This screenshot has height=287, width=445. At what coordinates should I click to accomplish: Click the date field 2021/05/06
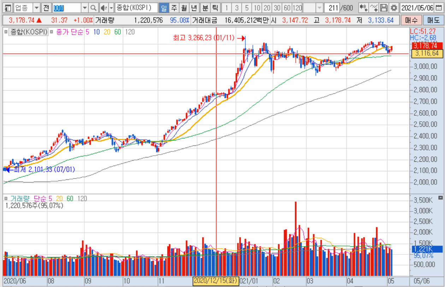click(417, 7)
